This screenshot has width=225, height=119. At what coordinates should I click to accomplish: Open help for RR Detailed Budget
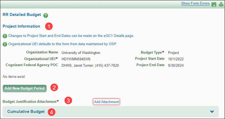click(46, 15)
